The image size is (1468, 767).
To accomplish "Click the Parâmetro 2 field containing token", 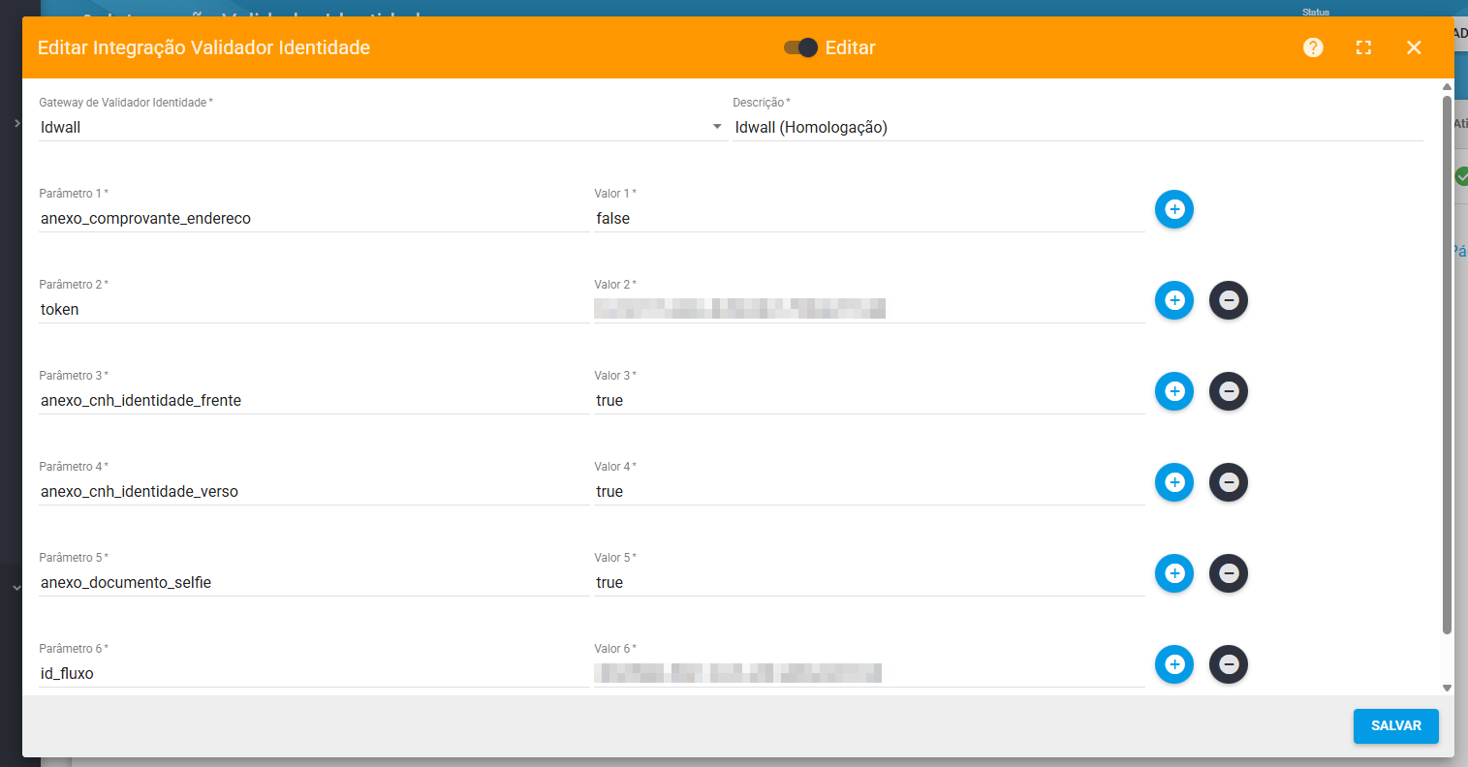I will pos(314,310).
